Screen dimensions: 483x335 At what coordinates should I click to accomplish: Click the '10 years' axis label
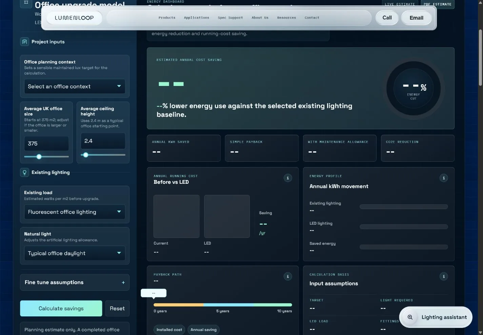(284, 311)
